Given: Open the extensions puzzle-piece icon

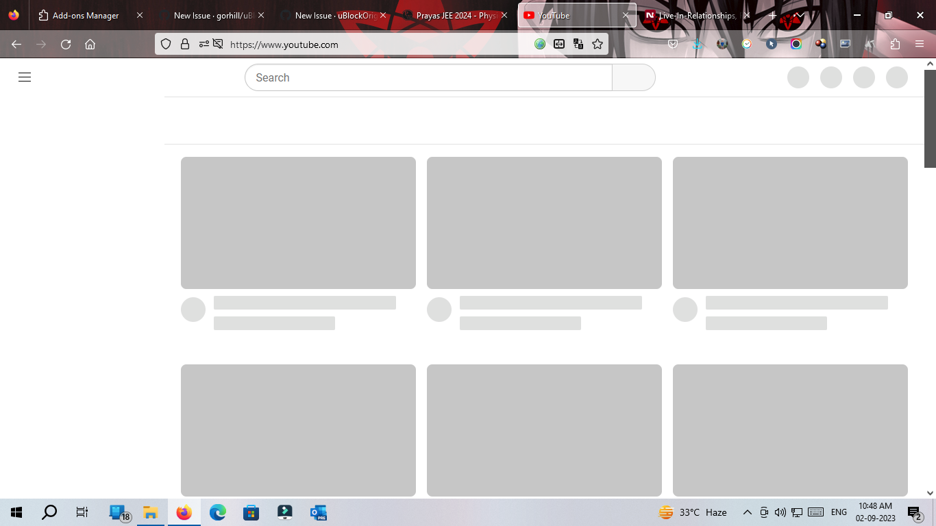Looking at the screenshot, I should point(894,43).
